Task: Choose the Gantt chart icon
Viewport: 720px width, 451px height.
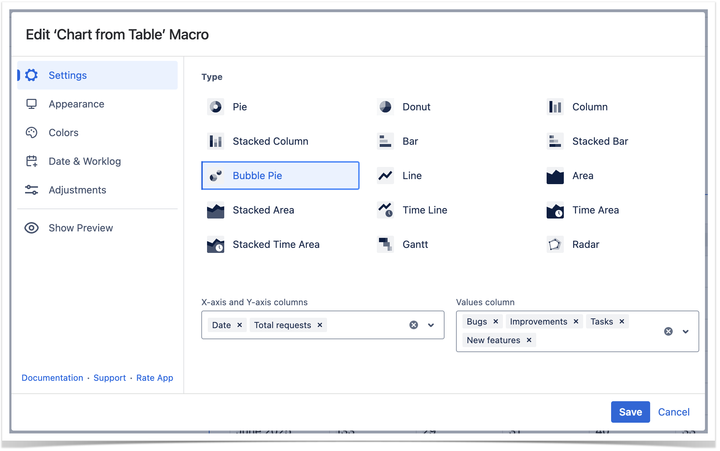Action: [x=385, y=244]
